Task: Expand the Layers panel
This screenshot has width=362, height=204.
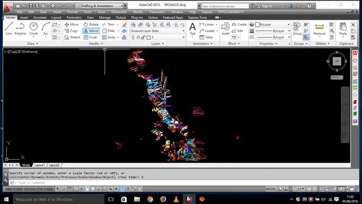Action: click(x=157, y=44)
